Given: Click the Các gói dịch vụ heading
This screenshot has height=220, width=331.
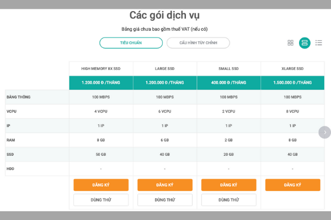Looking at the screenshot, I should click(x=164, y=15).
